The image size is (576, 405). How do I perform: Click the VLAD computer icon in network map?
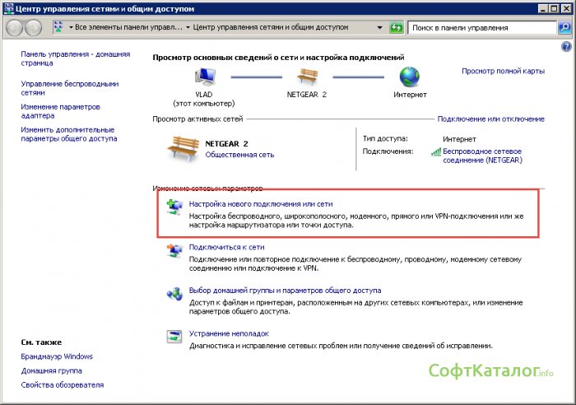tap(203, 77)
